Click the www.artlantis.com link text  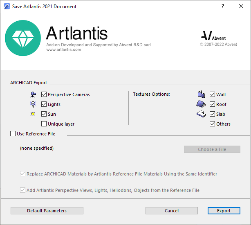64,49
